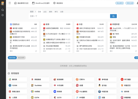Select the 我的导航 toggle pill
Screen dimensions: 138x99
[x=12, y=58]
